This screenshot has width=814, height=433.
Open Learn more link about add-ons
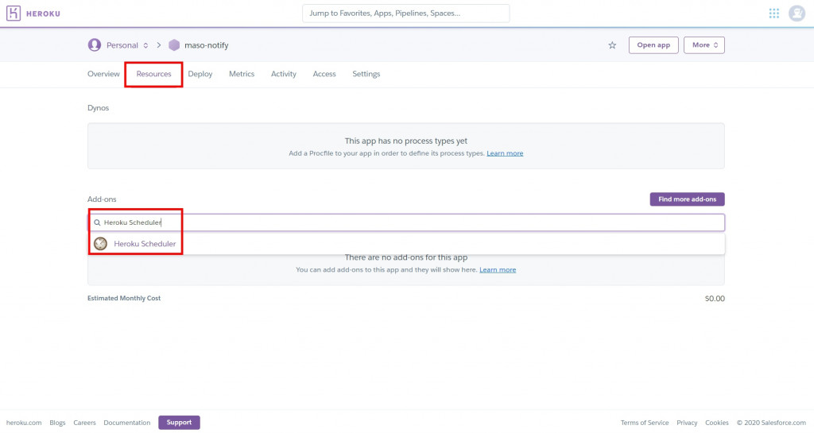[498, 270]
